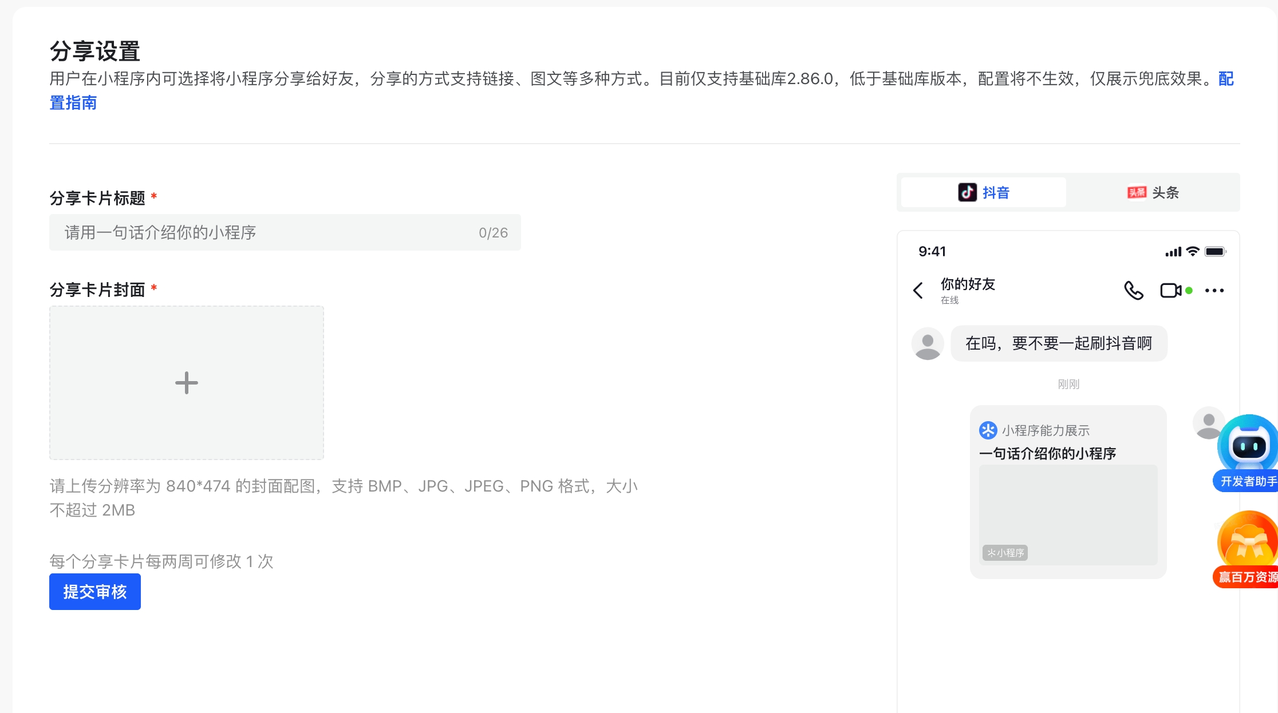Click the friend's avatar beside chat message

coord(928,343)
